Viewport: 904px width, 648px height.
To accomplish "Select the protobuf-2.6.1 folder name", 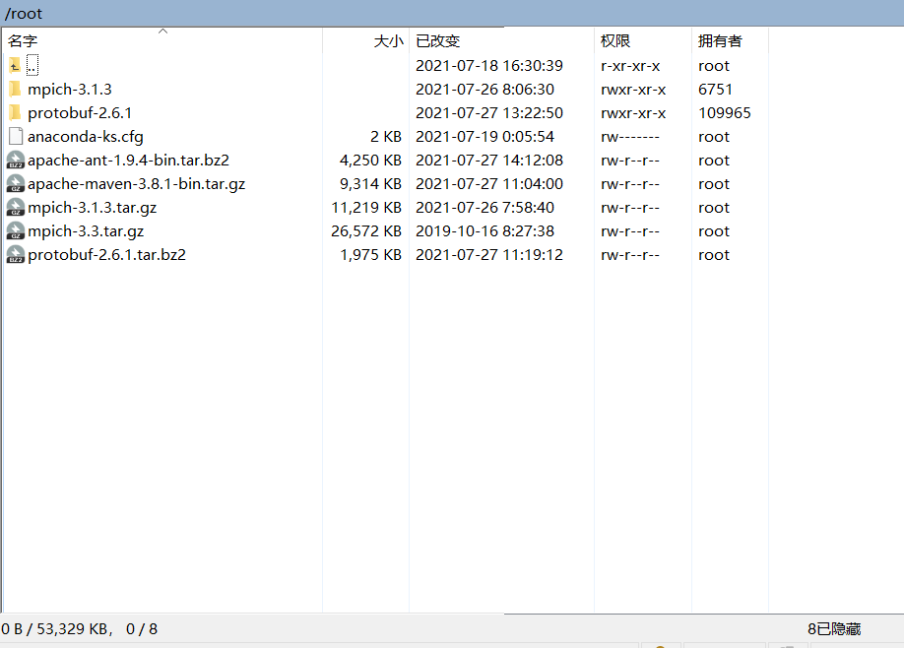I will [x=80, y=113].
